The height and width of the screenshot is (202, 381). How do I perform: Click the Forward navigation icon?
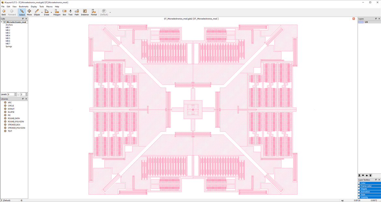(x=12, y=12)
